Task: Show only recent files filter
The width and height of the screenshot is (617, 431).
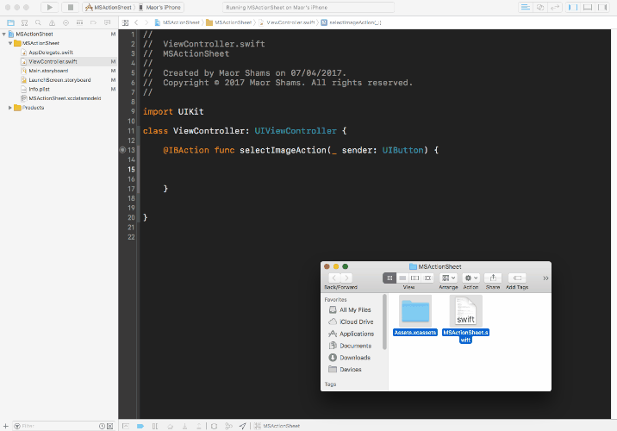Action: (x=102, y=426)
